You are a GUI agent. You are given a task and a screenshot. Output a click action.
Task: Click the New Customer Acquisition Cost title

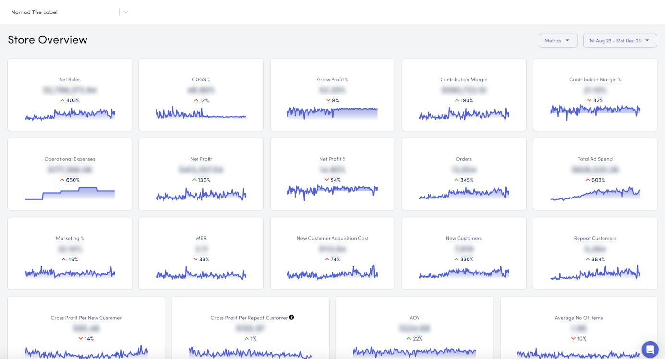(x=332, y=238)
